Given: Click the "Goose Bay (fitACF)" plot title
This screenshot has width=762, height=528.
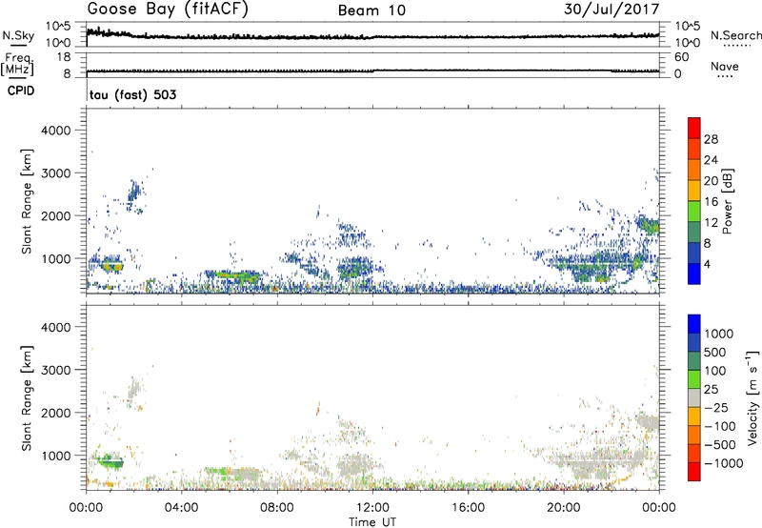Looking at the screenshot, I should click(x=168, y=9).
